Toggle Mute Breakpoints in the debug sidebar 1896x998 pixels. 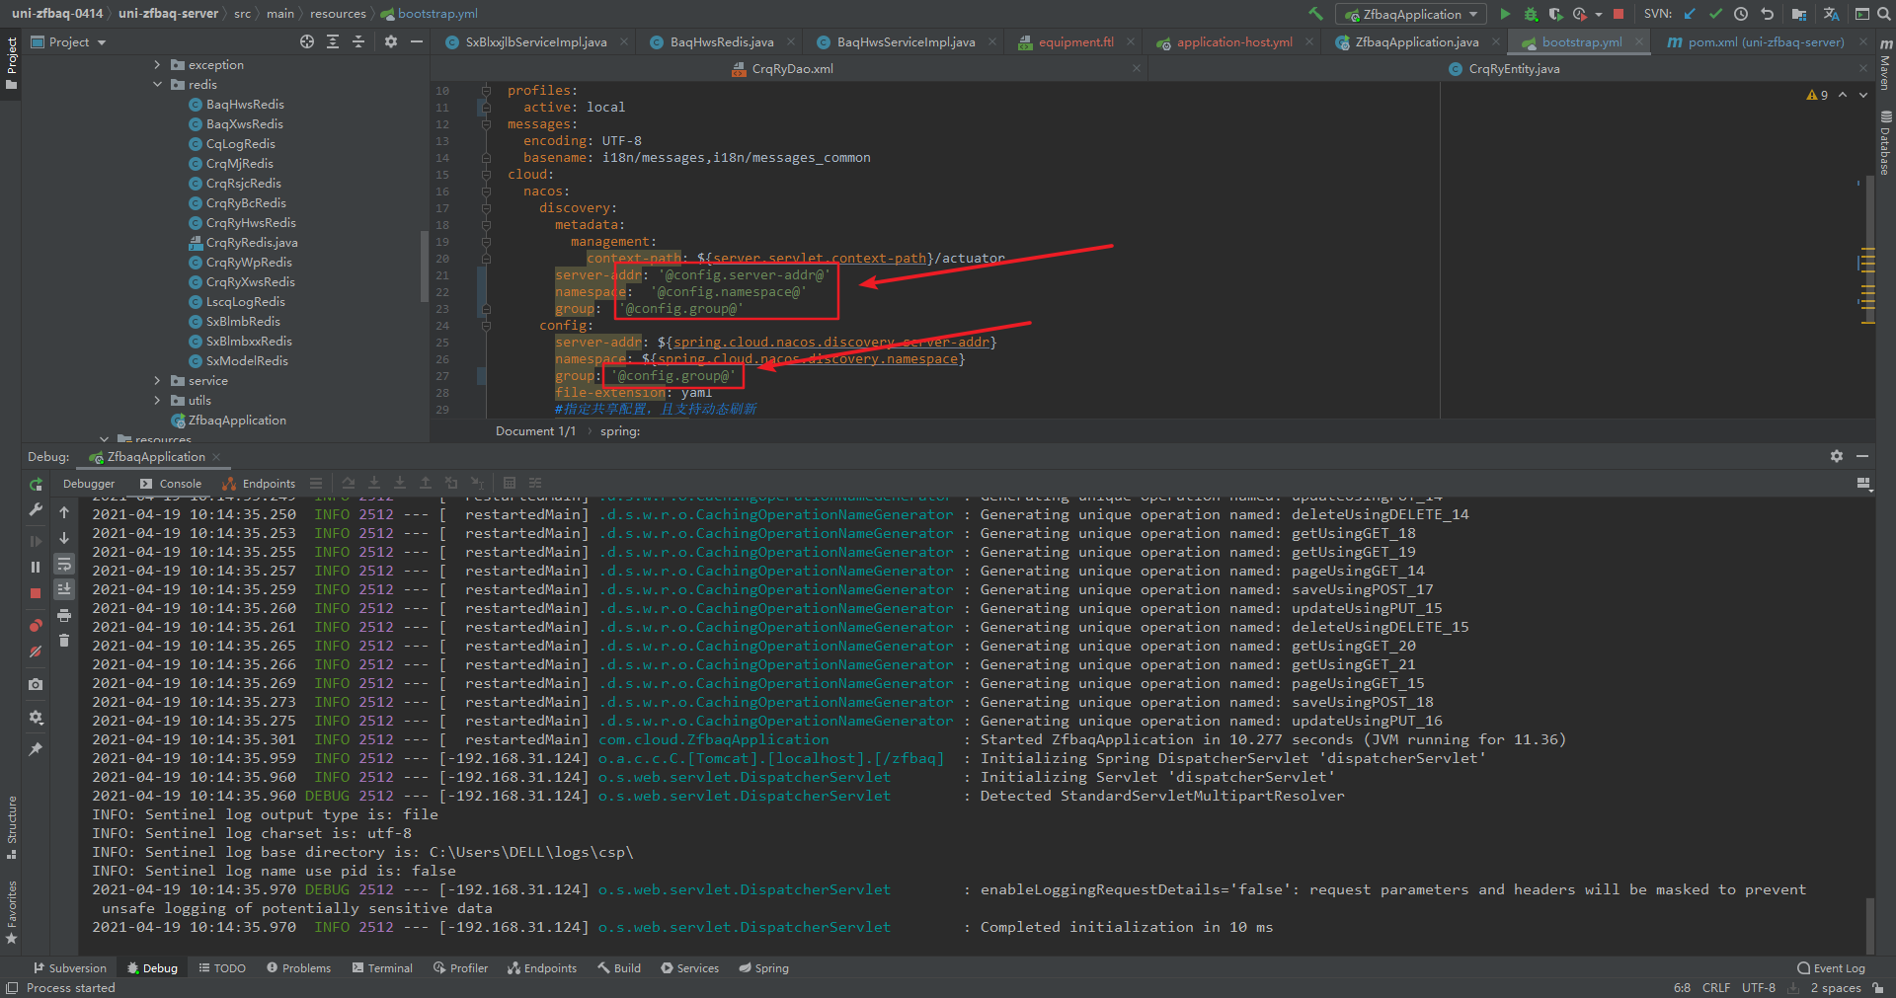pos(36,652)
